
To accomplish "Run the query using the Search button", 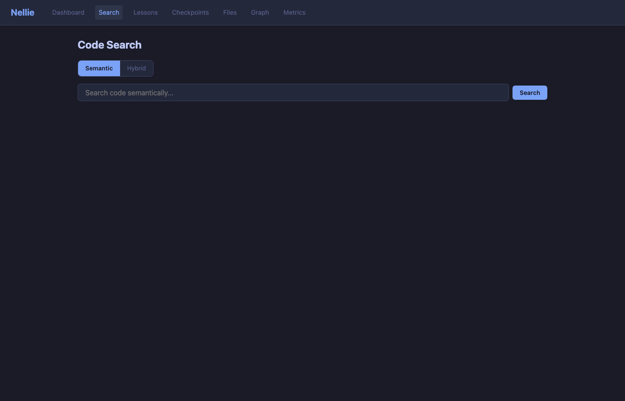I will (529, 93).
